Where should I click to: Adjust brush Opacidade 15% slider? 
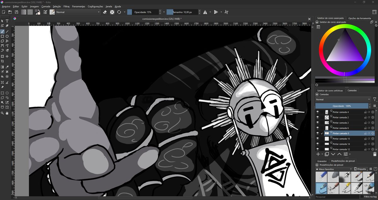coord(143,12)
